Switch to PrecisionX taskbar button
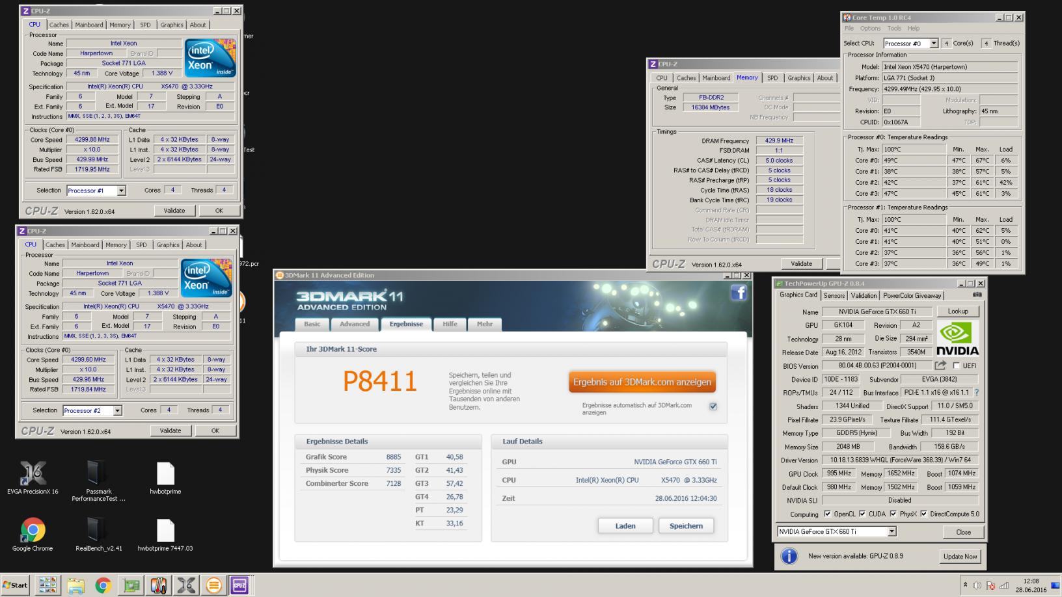The height and width of the screenshot is (597, 1062). [186, 585]
